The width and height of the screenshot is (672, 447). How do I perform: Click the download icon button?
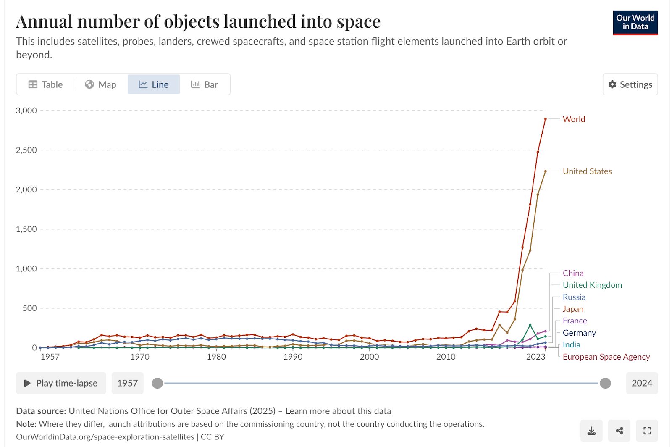tap(591, 431)
